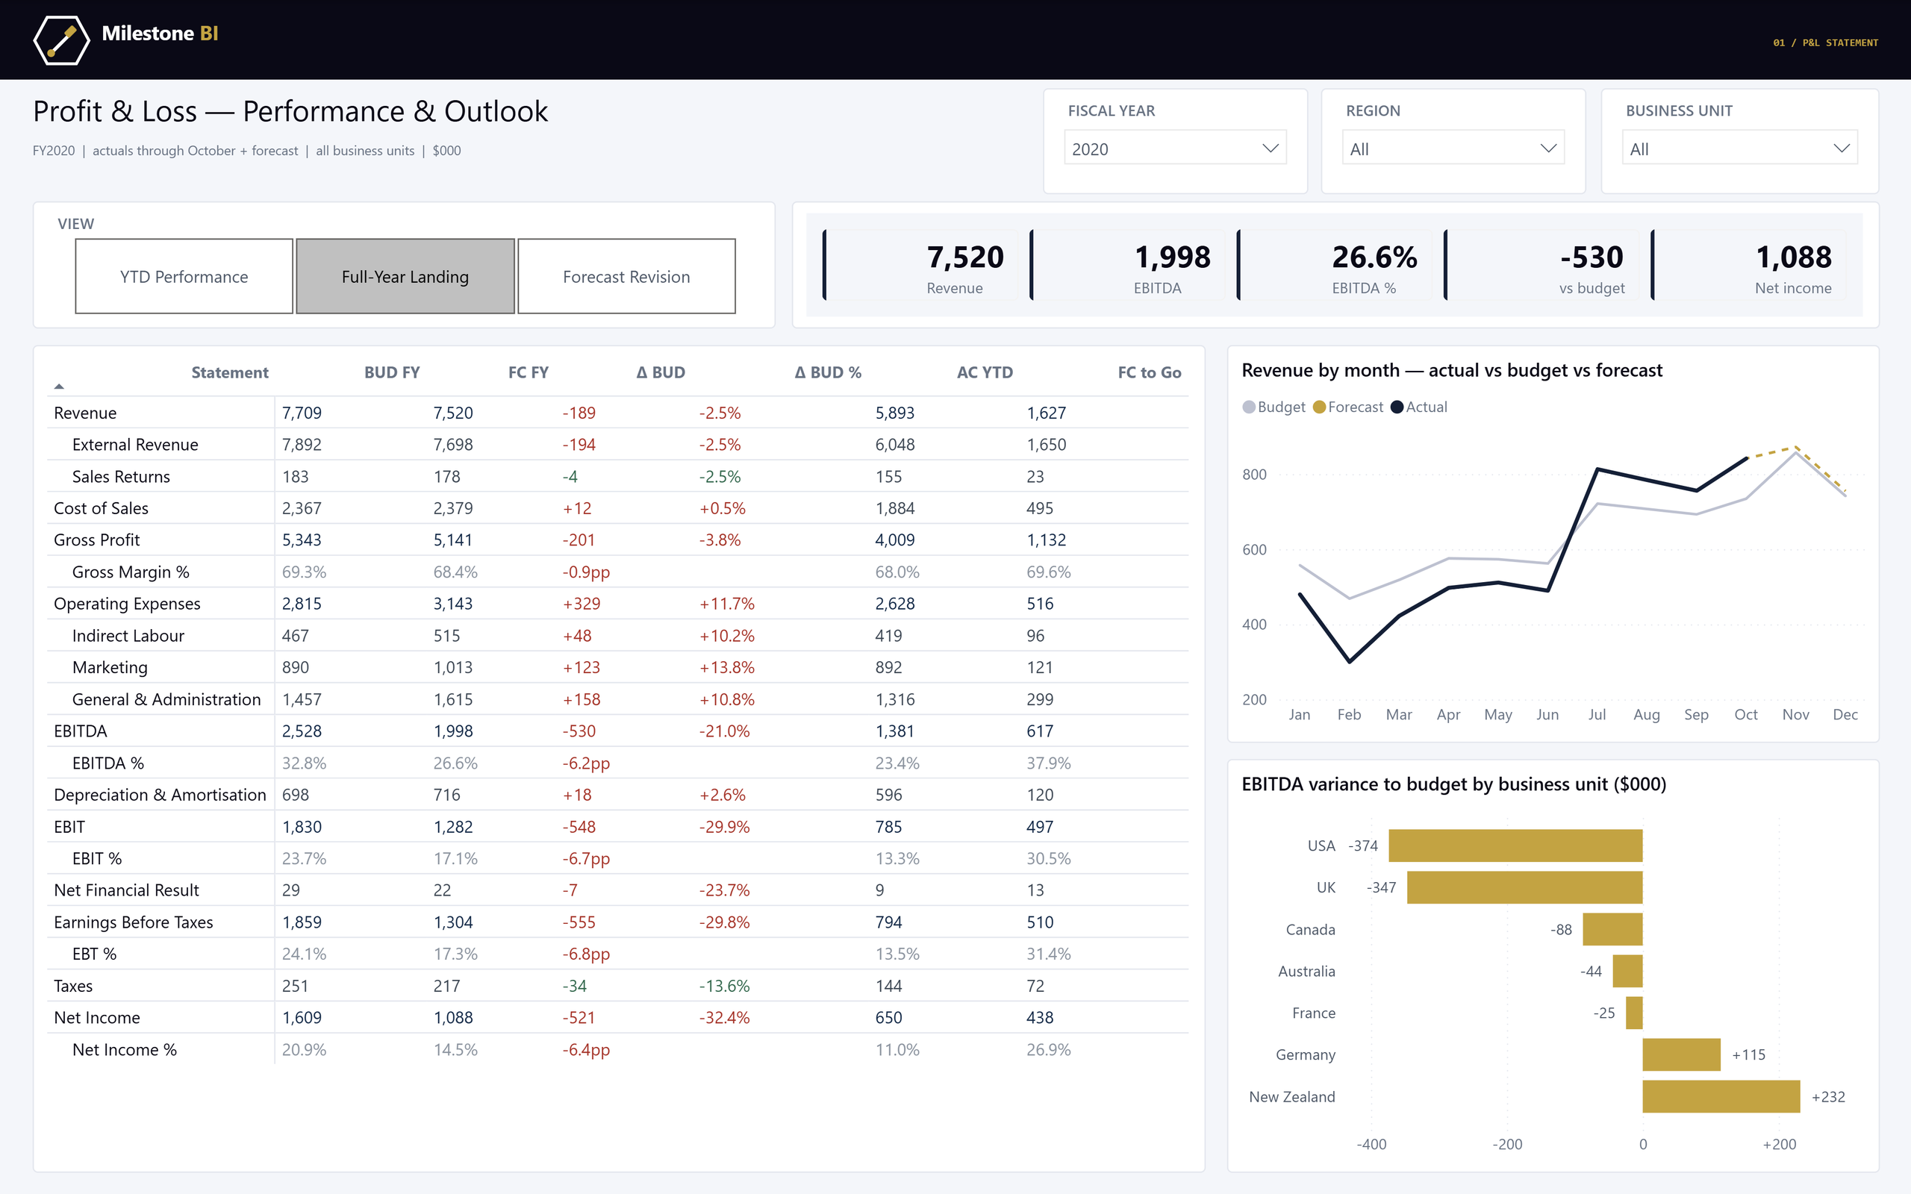This screenshot has height=1194, width=1911.
Task: Click the Net income card 1,088
Action: coord(1749,266)
